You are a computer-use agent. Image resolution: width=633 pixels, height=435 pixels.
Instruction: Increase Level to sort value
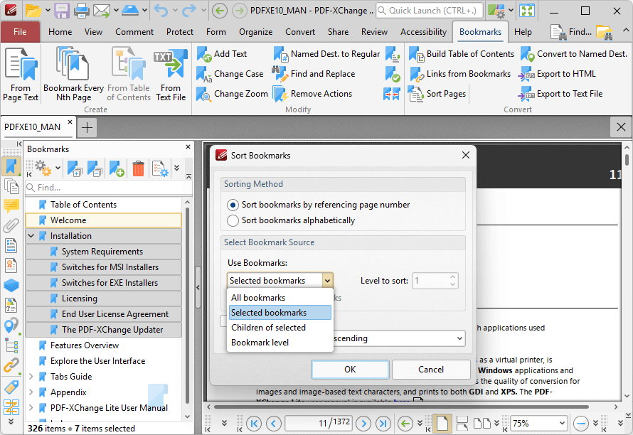452,276
